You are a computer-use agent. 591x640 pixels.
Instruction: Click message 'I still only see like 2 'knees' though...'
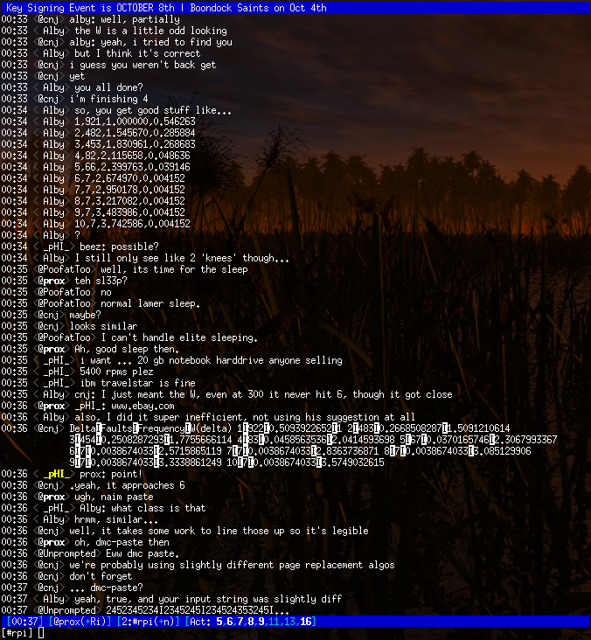[x=182, y=259]
